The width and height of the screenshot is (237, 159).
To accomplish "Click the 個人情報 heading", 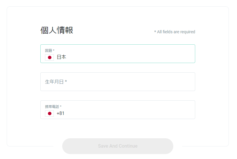I will pyautogui.click(x=57, y=30).
